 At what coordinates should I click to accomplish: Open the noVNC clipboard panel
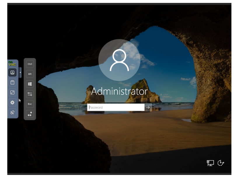click(12, 83)
